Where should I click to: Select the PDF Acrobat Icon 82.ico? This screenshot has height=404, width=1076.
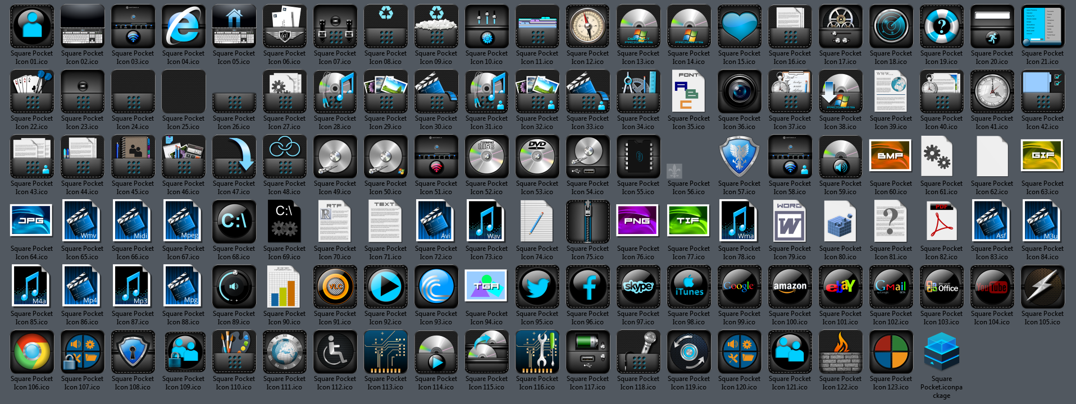click(942, 222)
